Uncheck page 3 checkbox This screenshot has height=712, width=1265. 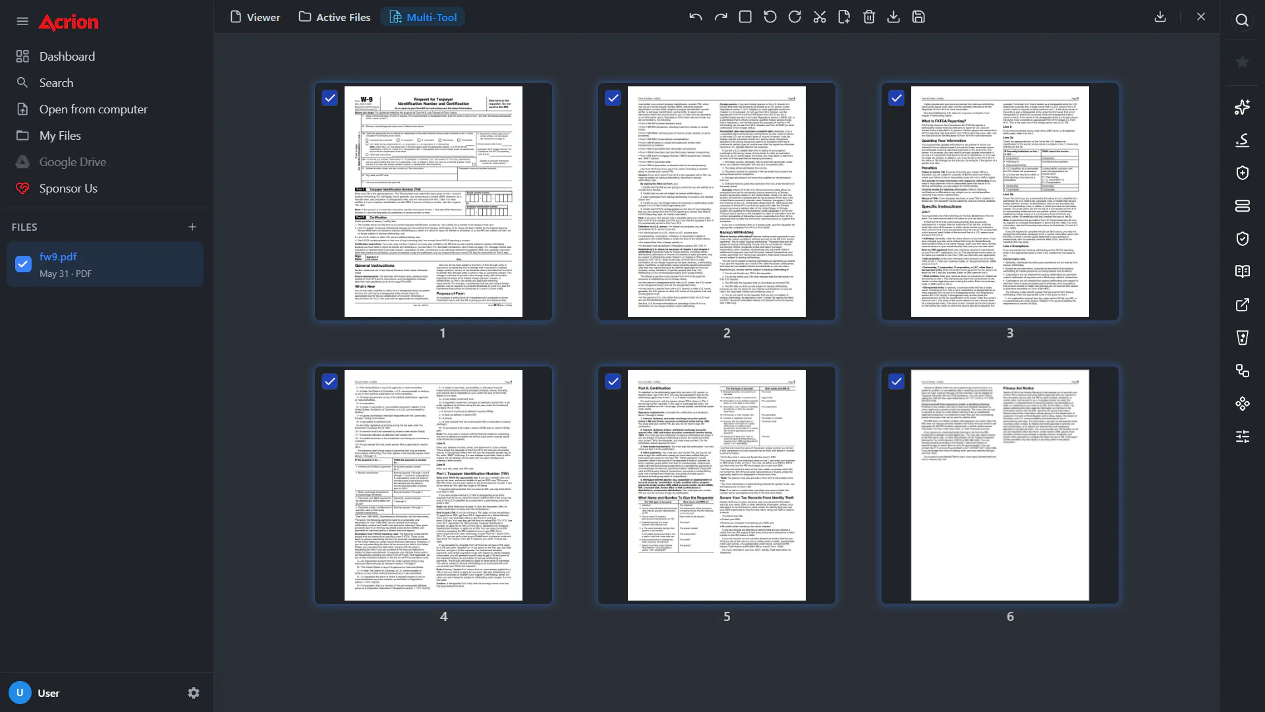896,98
